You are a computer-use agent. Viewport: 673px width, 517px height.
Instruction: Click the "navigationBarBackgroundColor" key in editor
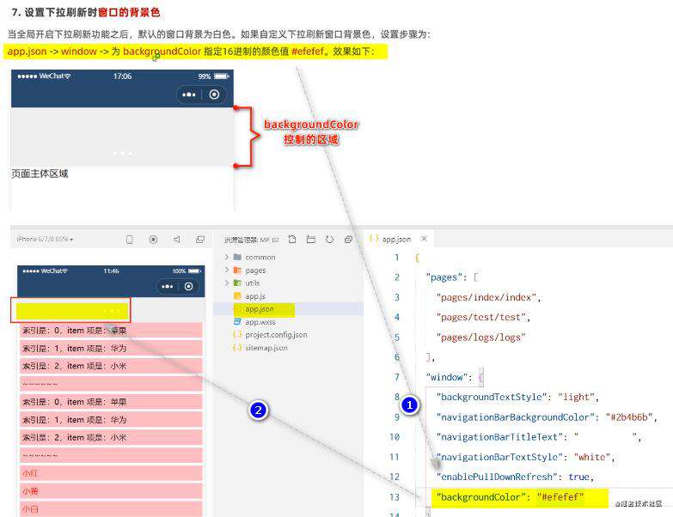pyautogui.click(x=516, y=417)
